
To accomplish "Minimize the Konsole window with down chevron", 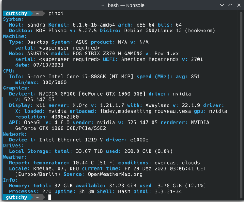I will (x=222, y=5).
